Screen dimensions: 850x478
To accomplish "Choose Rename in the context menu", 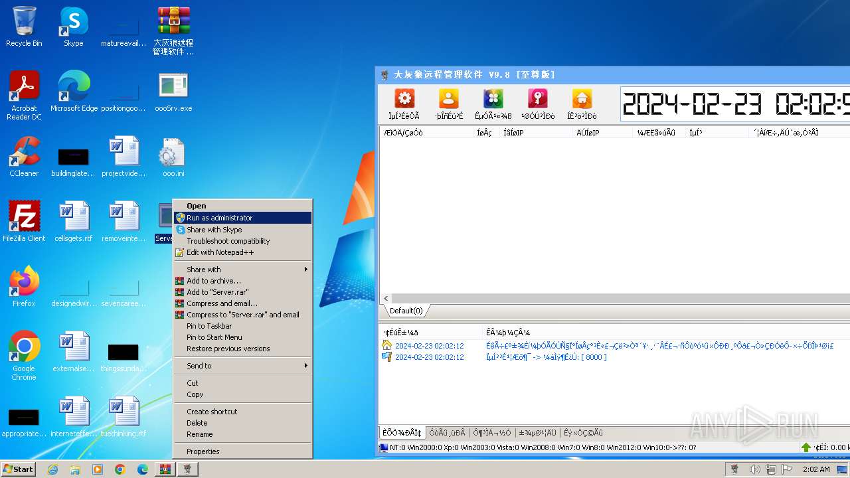I will pyautogui.click(x=242, y=434).
